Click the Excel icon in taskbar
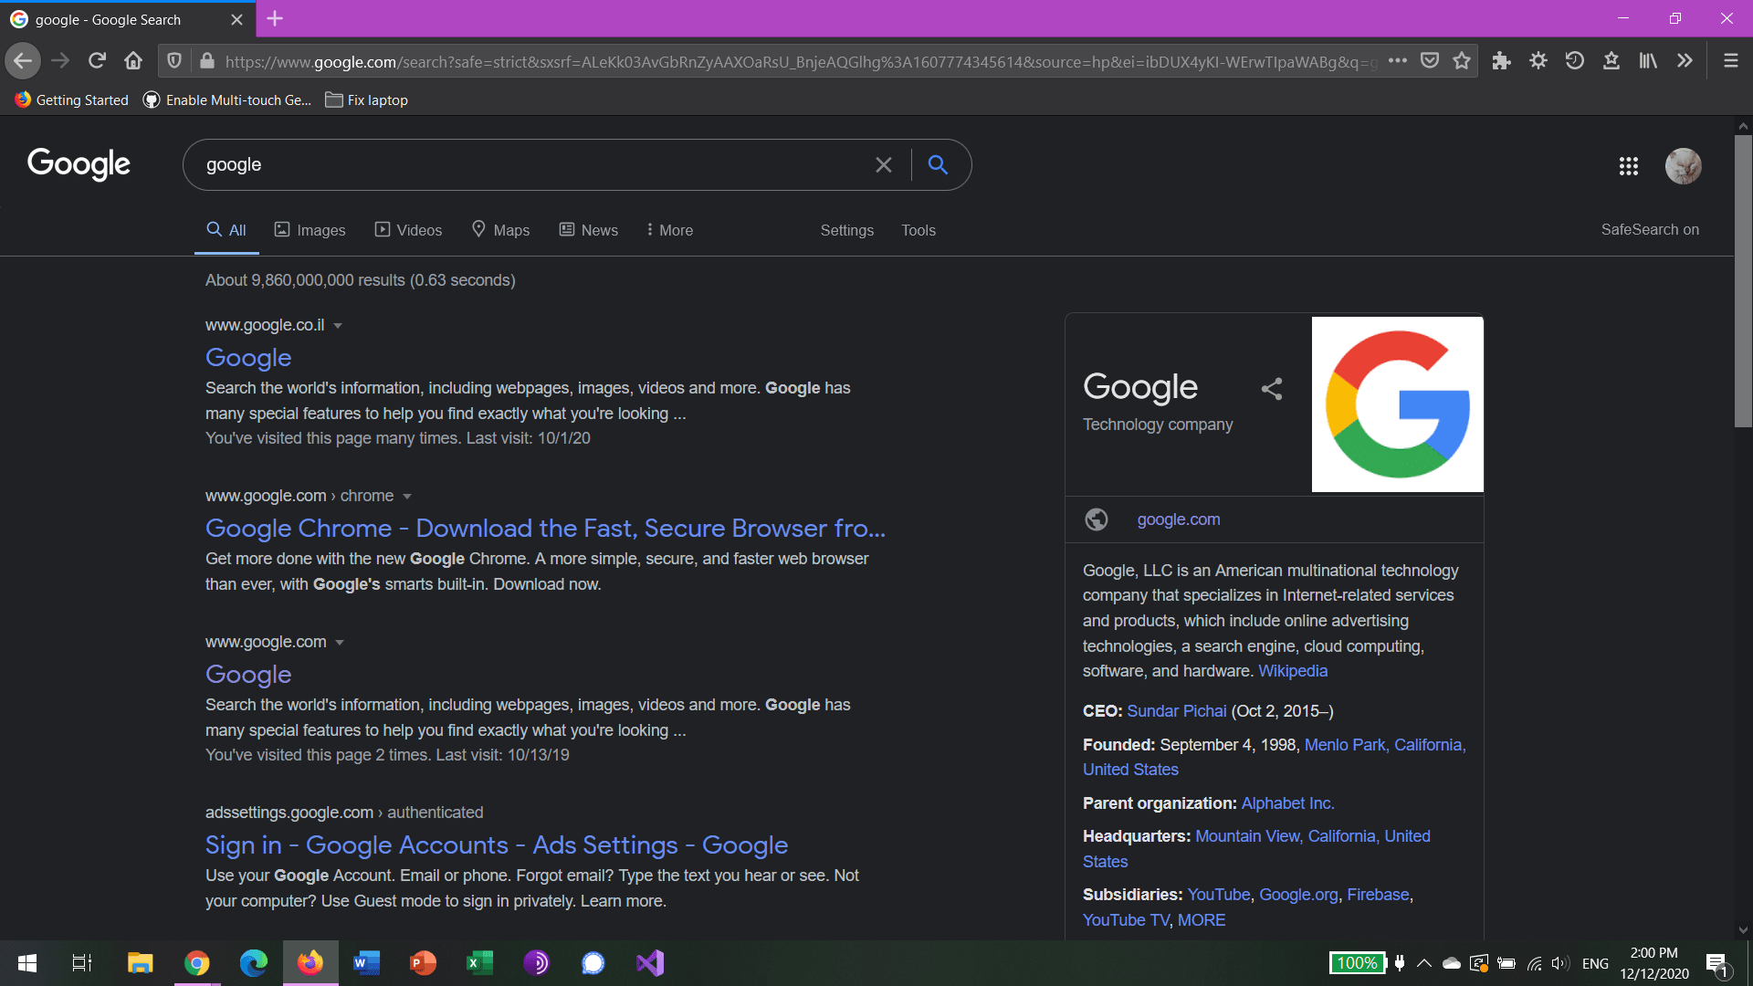Viewport: 1753px width, 986px height. coord(480,962)
